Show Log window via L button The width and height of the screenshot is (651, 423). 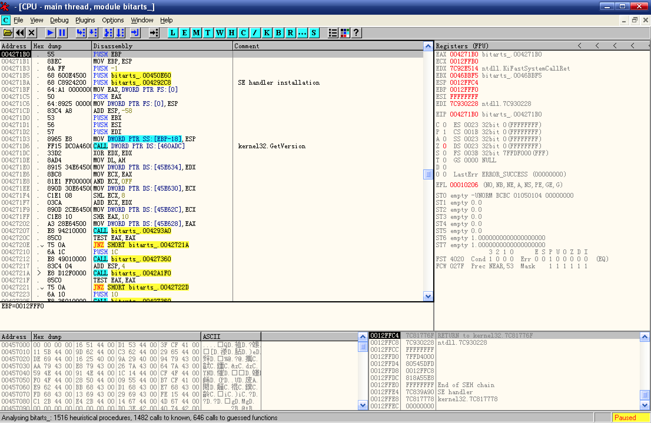(x=173, y=33)
